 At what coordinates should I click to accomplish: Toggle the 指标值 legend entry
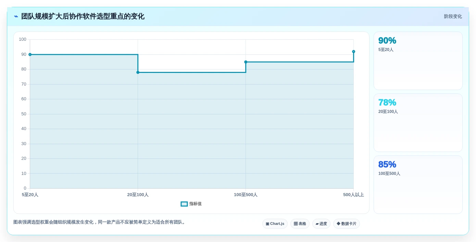click(191, 204)
